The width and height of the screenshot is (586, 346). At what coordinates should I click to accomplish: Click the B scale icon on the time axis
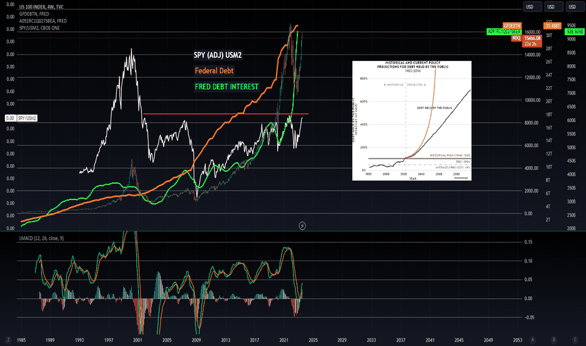554,340
